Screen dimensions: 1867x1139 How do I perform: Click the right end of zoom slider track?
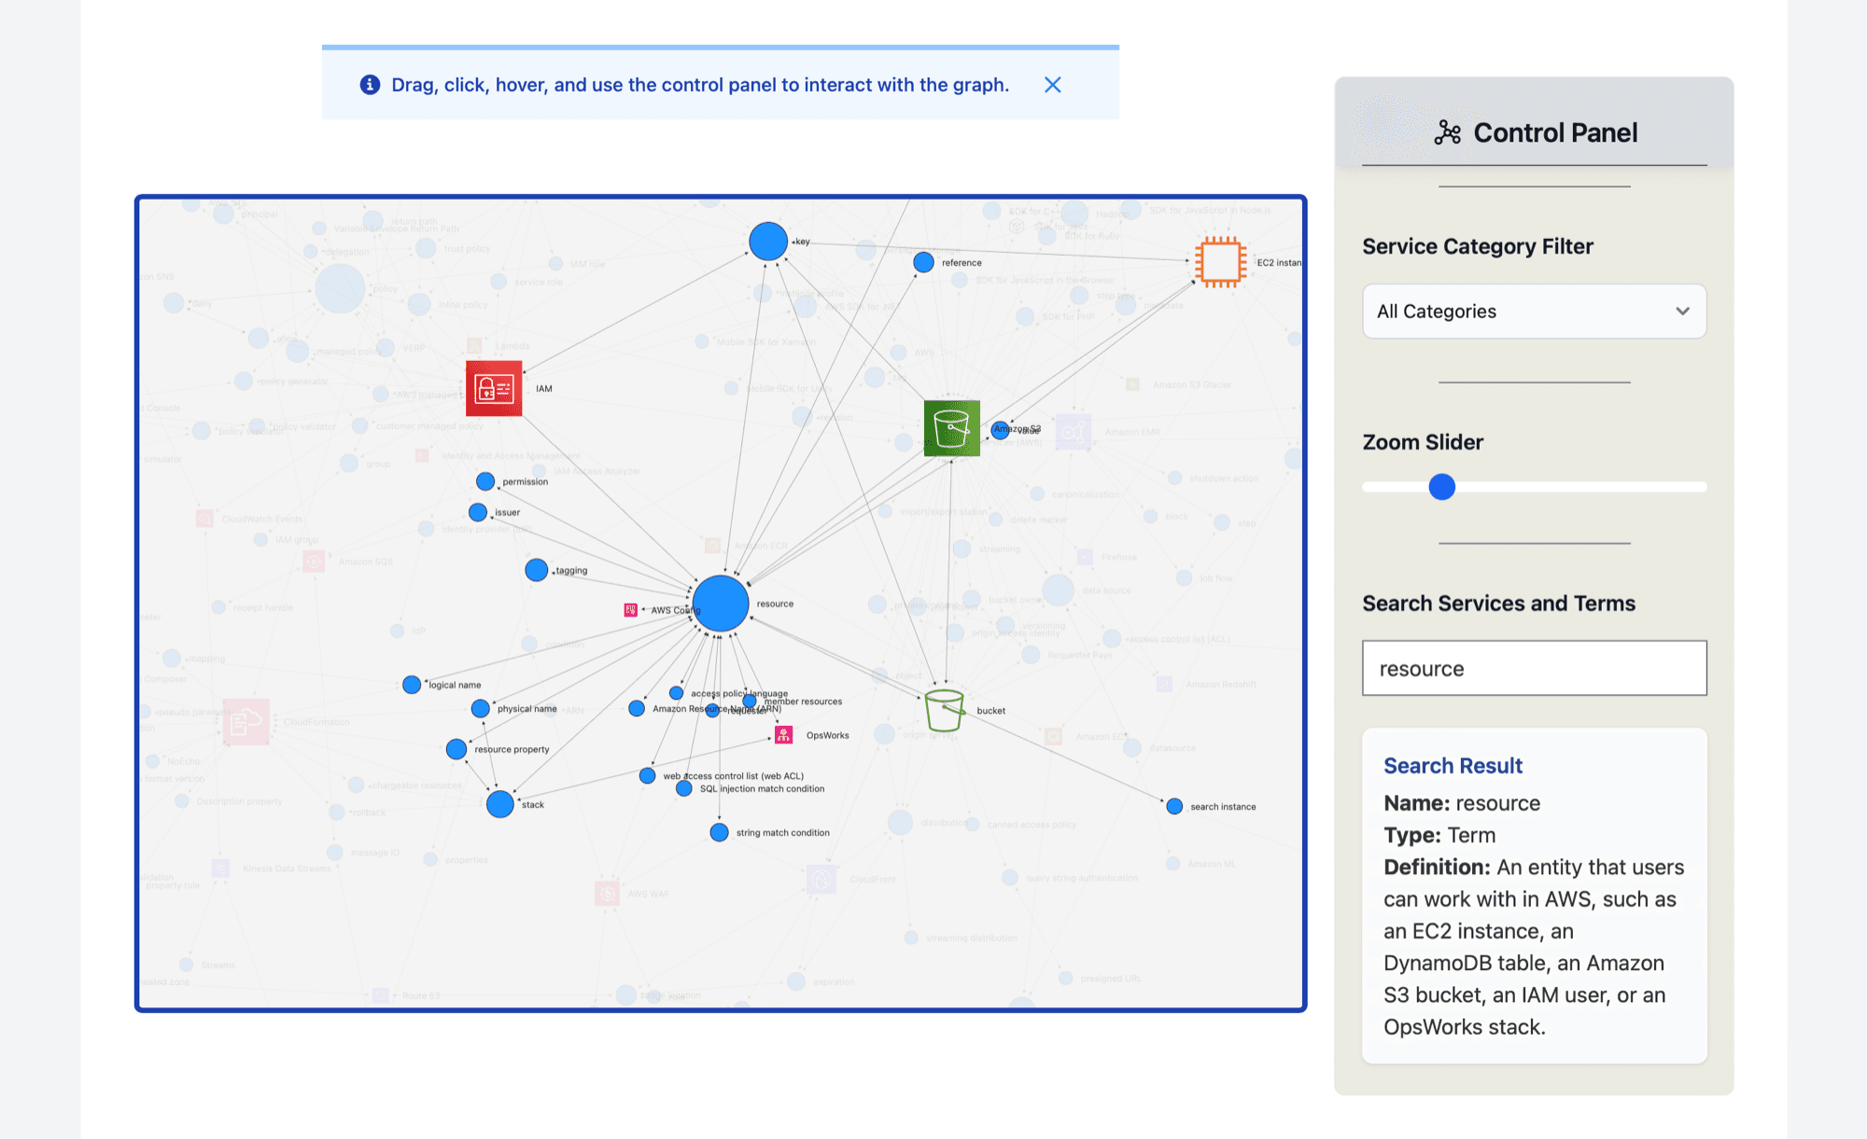pos(1703,487)
